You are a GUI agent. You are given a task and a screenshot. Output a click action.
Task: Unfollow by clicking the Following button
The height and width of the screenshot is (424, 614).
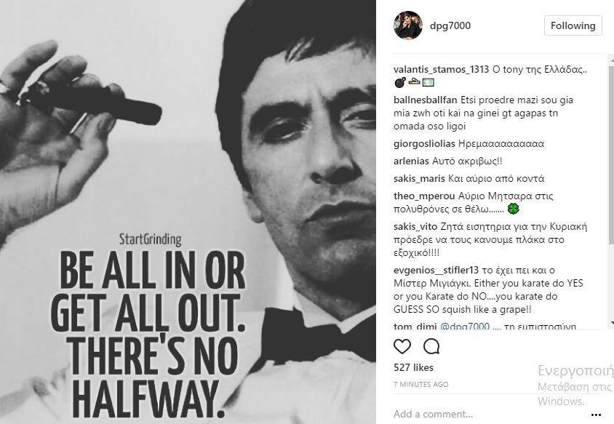tap(573, 25)
